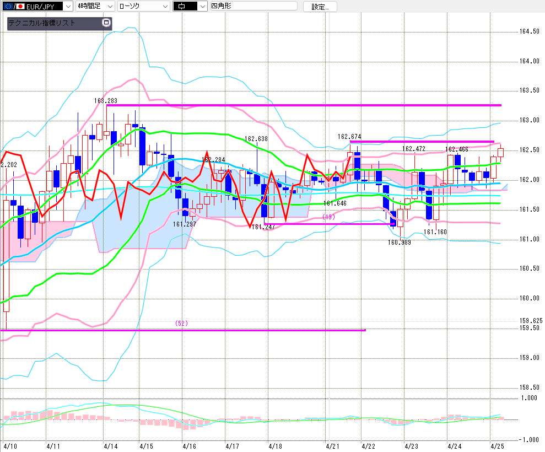This screenshot has height=452, width=545.
Task: Click the 159.625 price axis label
Action: [531, 321]
